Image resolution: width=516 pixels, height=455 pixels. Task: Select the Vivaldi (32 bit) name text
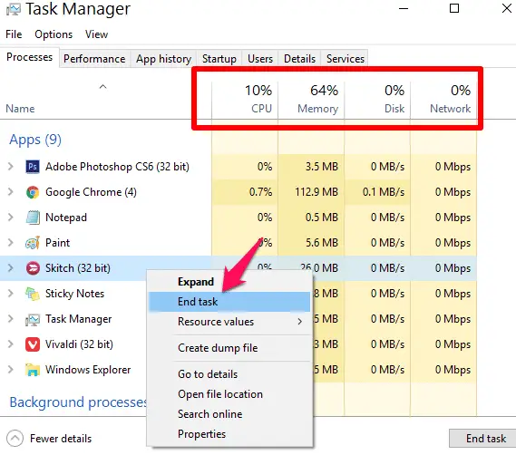point(79,344)
